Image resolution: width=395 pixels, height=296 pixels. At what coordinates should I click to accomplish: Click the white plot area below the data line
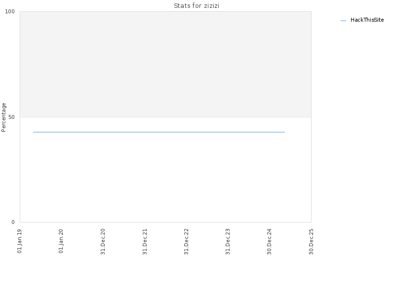coord(165,178)
